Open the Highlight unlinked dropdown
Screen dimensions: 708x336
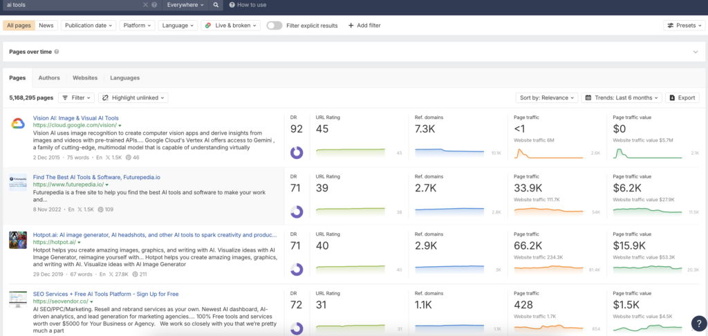point(133,97)
